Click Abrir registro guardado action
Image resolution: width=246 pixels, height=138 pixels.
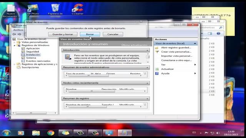coord(176,48)
